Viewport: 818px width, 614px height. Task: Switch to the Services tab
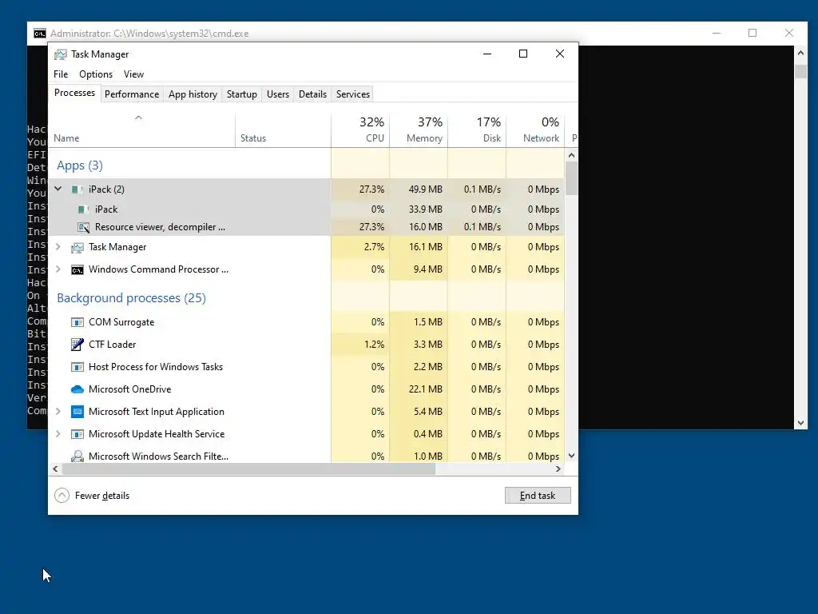352,94
